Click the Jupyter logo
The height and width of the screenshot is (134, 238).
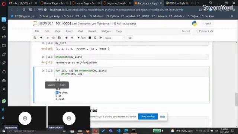click(x=43, y=23)
